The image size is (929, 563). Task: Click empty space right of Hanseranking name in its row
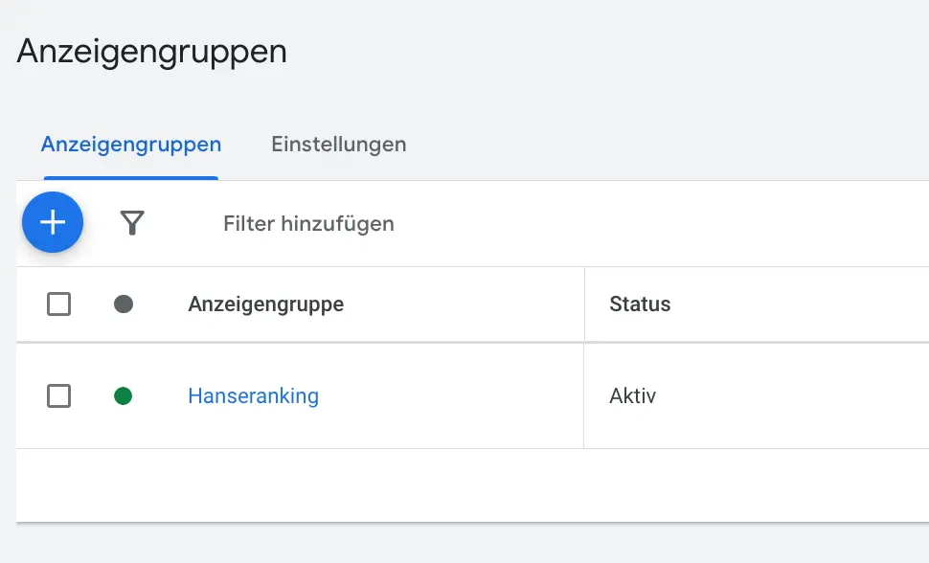click(450, 395)
